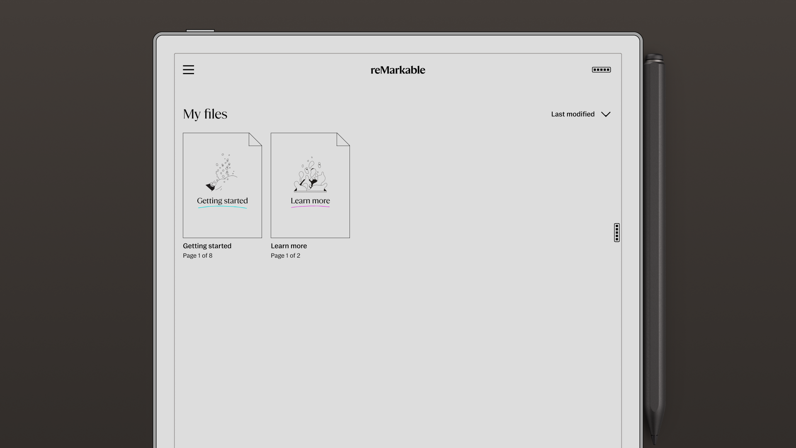This screenshot has height=448, width=796.
Task: Click the Learn more splash illustration
Action: [311, 175]
